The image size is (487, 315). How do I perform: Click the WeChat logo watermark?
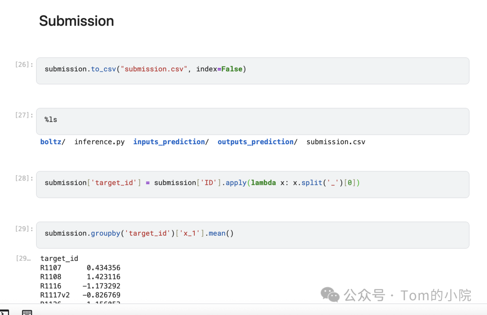pyautogui.click(x=330, y=295)
